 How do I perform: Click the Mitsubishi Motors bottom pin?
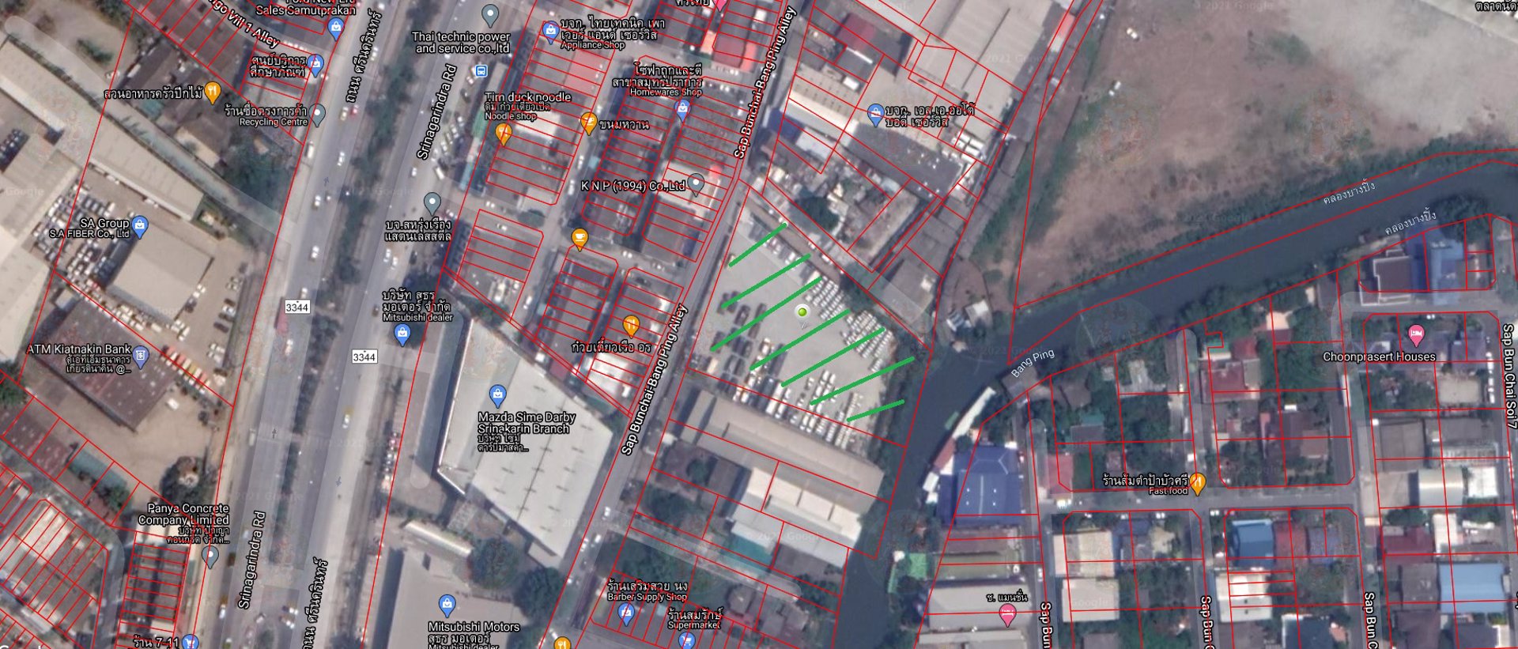point(447,606)
